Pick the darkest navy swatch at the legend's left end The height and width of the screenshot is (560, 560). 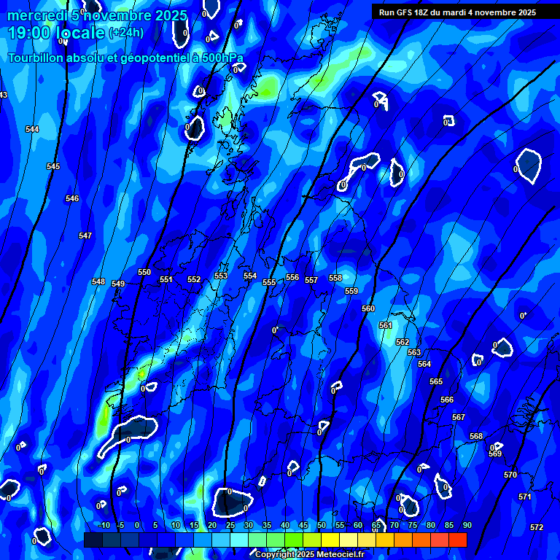coord(93,540)
